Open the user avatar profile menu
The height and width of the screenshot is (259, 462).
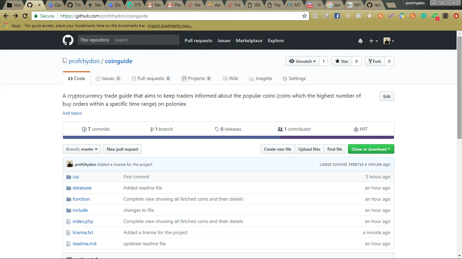[389, 41]
